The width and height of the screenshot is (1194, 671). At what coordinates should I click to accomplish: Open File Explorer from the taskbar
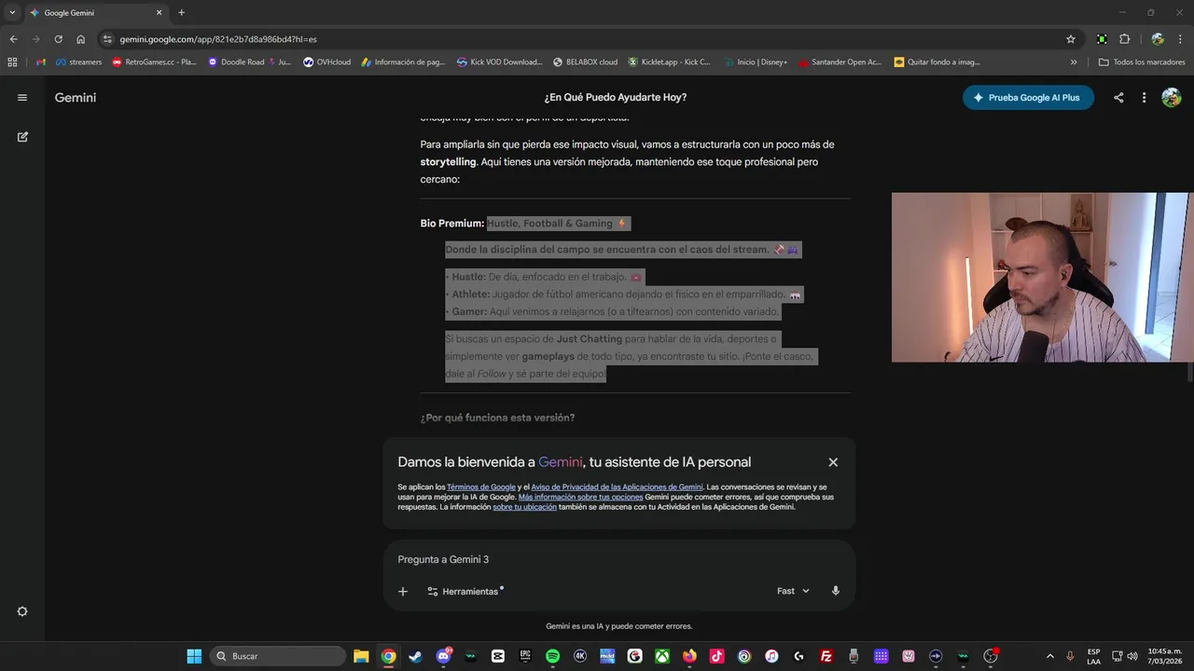tap(361, 656)
